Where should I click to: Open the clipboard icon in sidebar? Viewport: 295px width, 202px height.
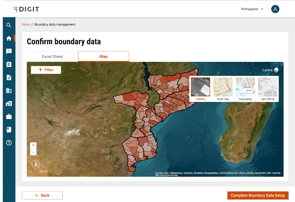point(9,64)
